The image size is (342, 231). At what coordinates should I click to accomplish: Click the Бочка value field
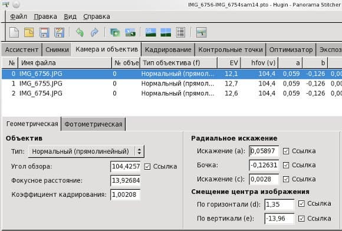(264, 165)
